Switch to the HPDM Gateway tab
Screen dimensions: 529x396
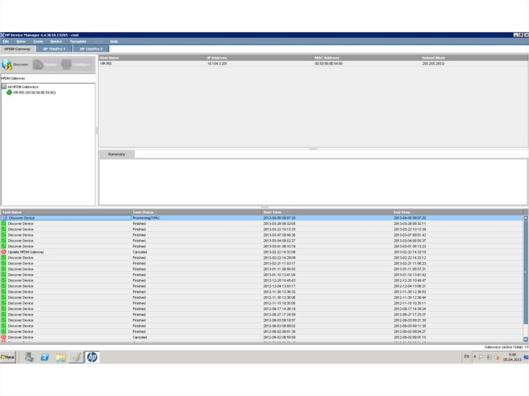click(x=18, y=49)
